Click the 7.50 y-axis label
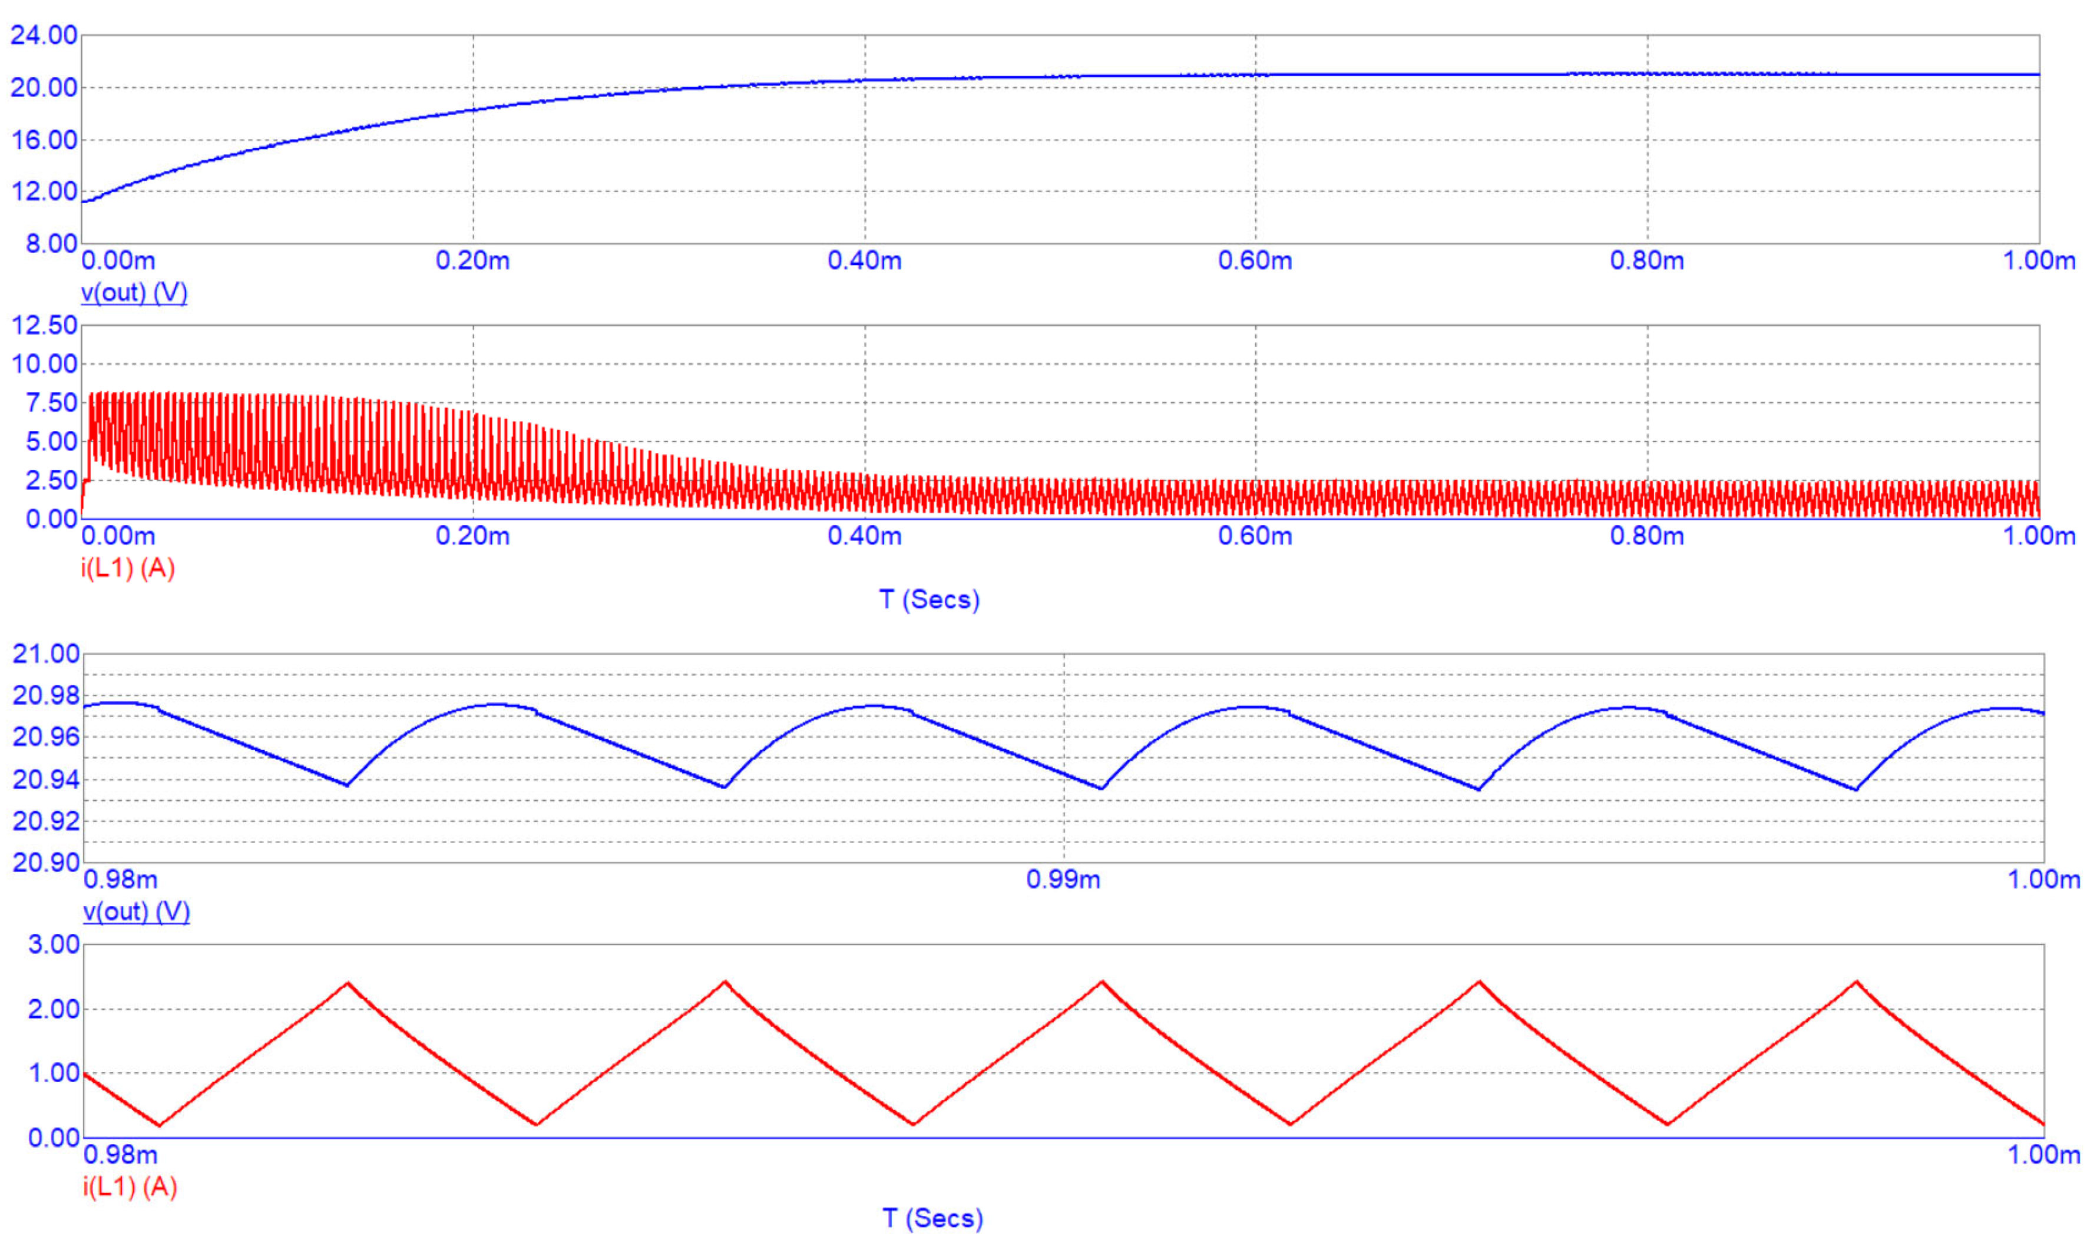This screenshot has width=2097, height=1250. pyautogui.click(x=51, y=403)
